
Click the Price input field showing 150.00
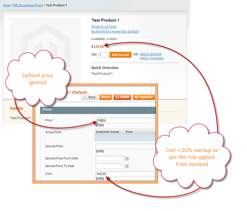tap(126, 121)
